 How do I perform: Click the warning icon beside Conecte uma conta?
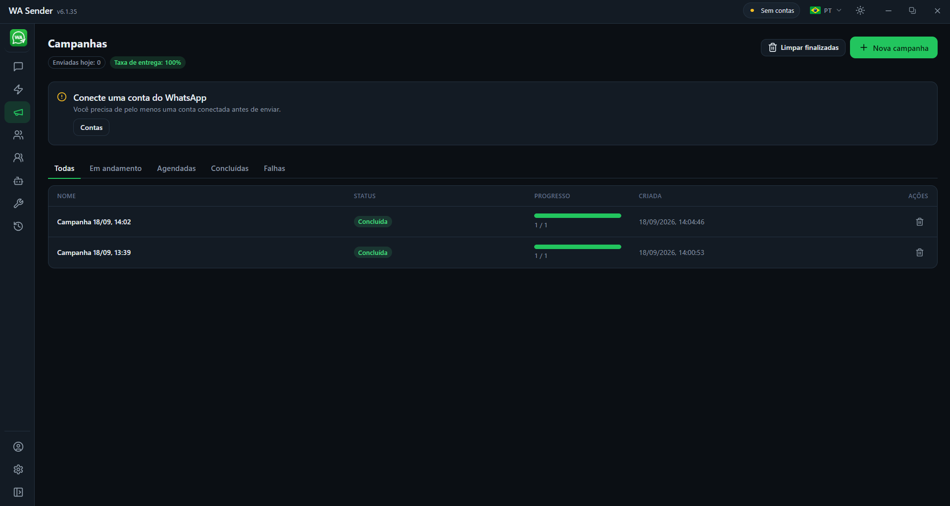click(62, 97)
